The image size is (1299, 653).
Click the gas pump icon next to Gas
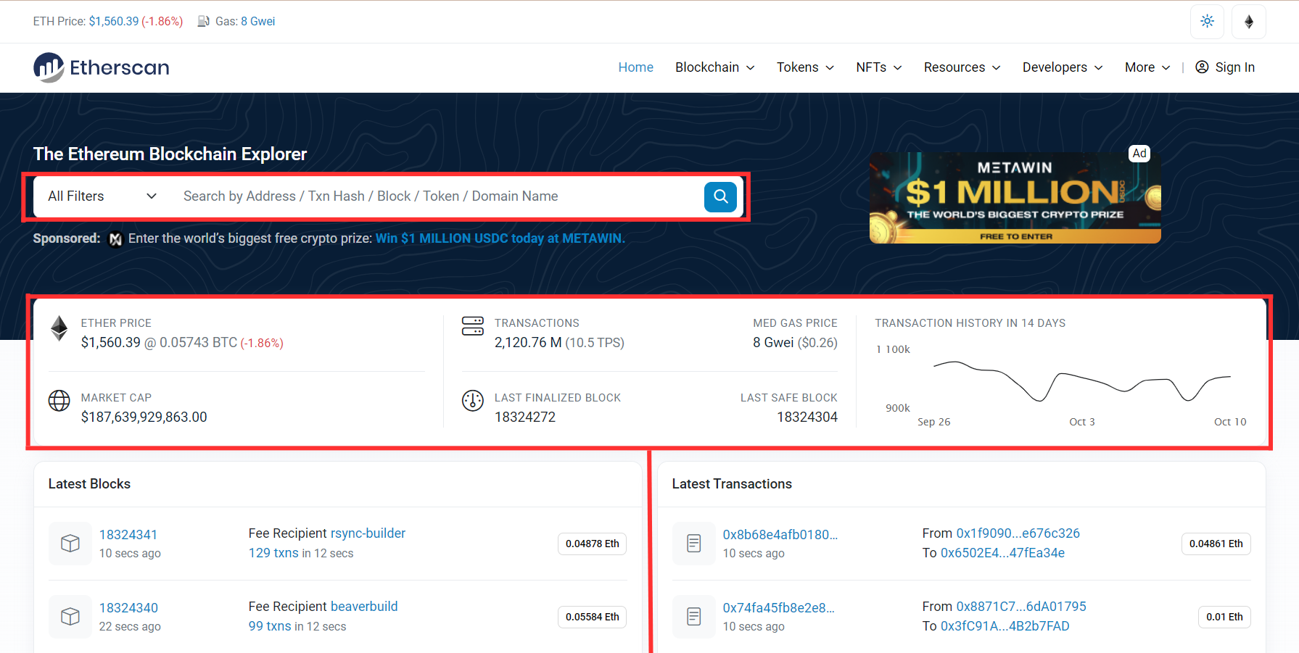[x=202, y=21]
